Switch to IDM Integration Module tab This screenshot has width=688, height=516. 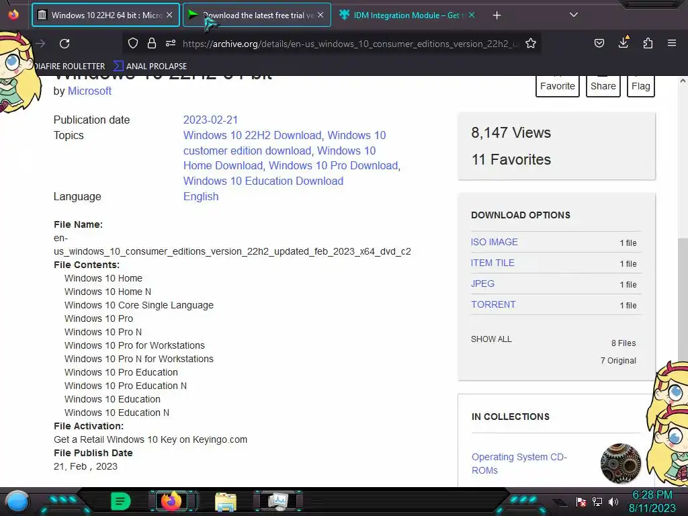(x=407, y=15)
